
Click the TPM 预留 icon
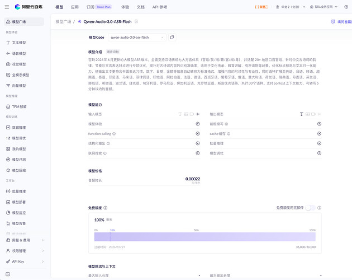point(8,106)
